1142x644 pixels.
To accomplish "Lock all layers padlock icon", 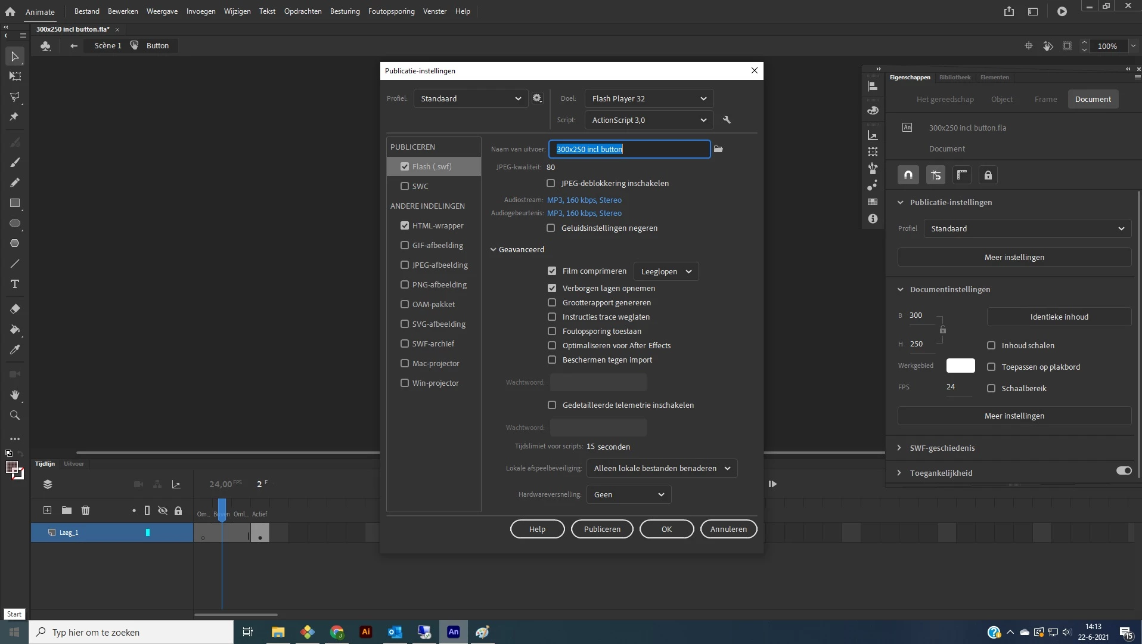I will coord(178,511).
